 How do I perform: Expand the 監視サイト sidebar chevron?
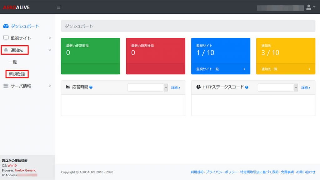[x=50, y=38]
